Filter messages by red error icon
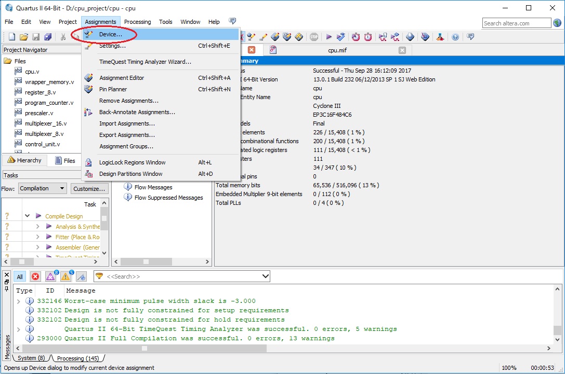Screen dimensions: 565x374 (x=35, y=276)
